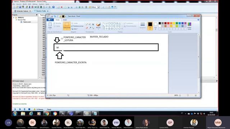
Task: View additional +11 participants
Action: click(8, 123)
